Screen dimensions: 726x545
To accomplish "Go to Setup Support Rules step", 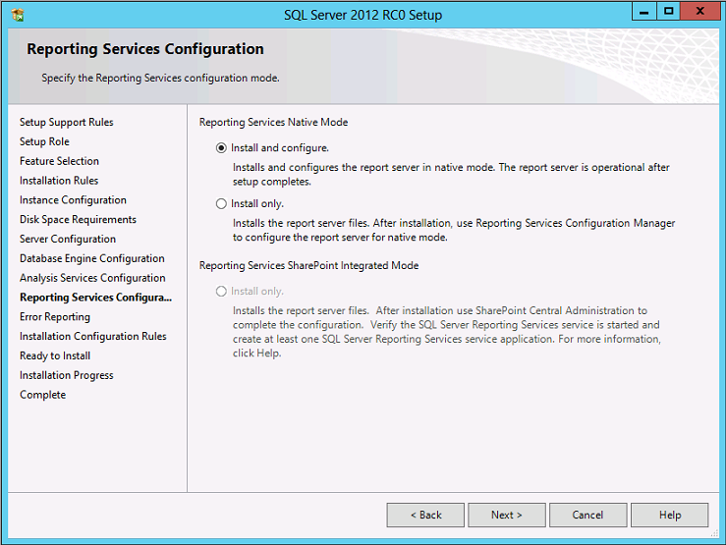I will (67, 122).
